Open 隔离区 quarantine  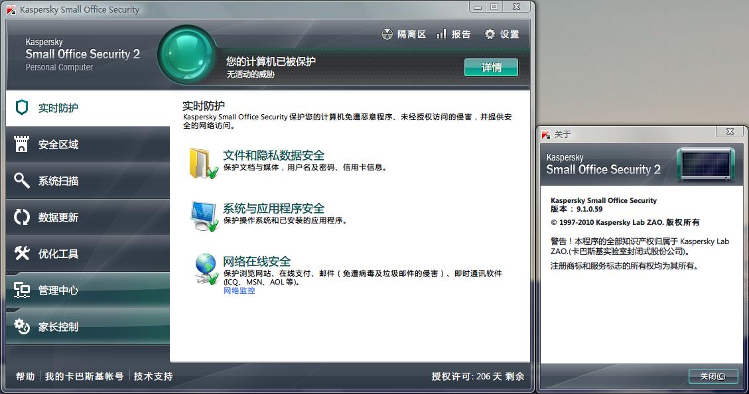click(404, 34)
